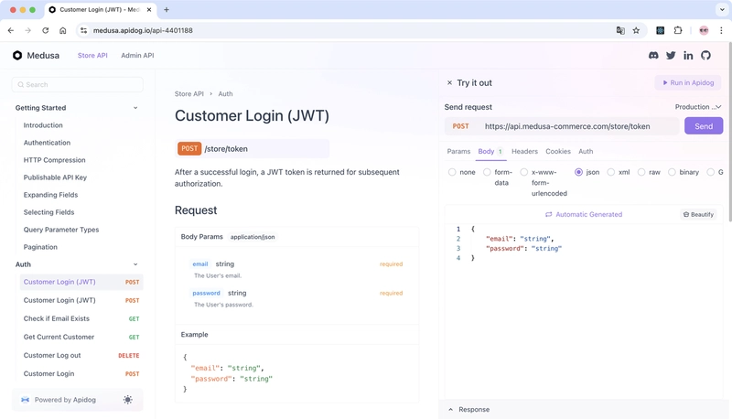732x419 pixels.
Task: Collapse the Auth sidebar section
Action: click(135, 264)
